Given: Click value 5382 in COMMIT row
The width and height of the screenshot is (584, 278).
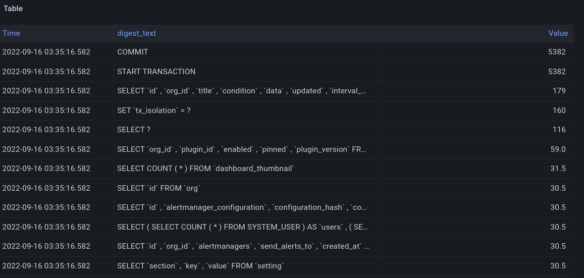Looking at the screenshot, I should pyautogui.click(x=557, y=52).
